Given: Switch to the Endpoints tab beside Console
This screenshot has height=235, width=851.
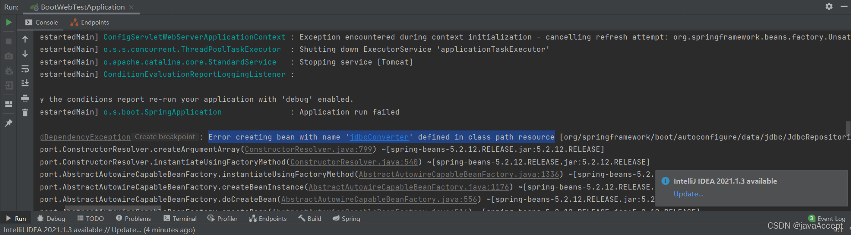Looking at the screenshot, I should pos(89,22).
